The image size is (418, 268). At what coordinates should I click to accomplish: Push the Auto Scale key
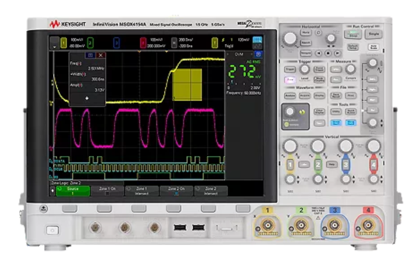tap(374, 47)
